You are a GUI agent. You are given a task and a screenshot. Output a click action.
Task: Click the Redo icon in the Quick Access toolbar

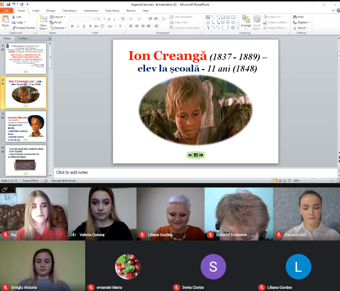click(22, 4)
